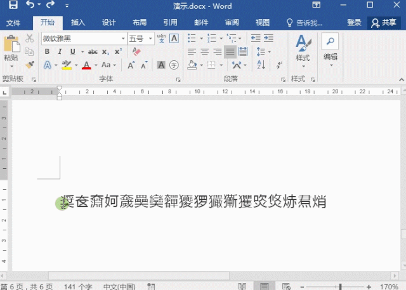Switch to the 审阅 tab
Screen dimensions: 406x290
pyautogui.click(x=232, y=23)
